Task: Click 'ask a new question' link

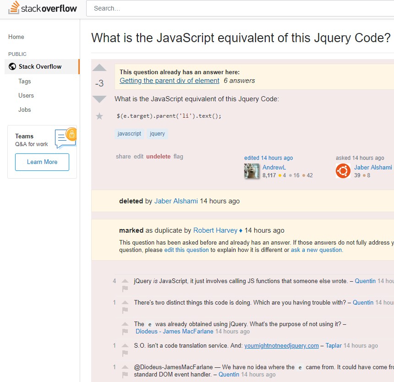Action: [317, 250]
